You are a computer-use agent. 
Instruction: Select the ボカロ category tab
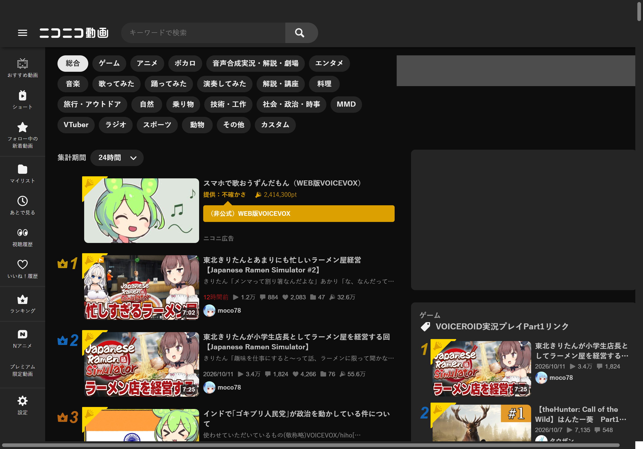tap(185, 63)
